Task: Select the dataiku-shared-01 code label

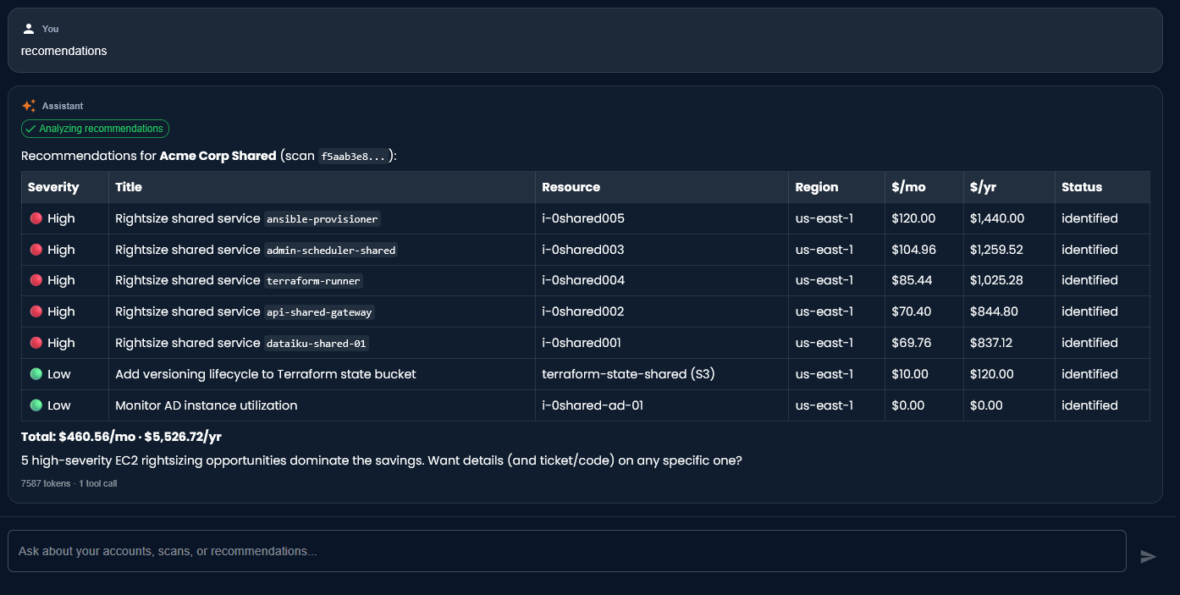Action: pyautogui.click(x=317, y=344)
